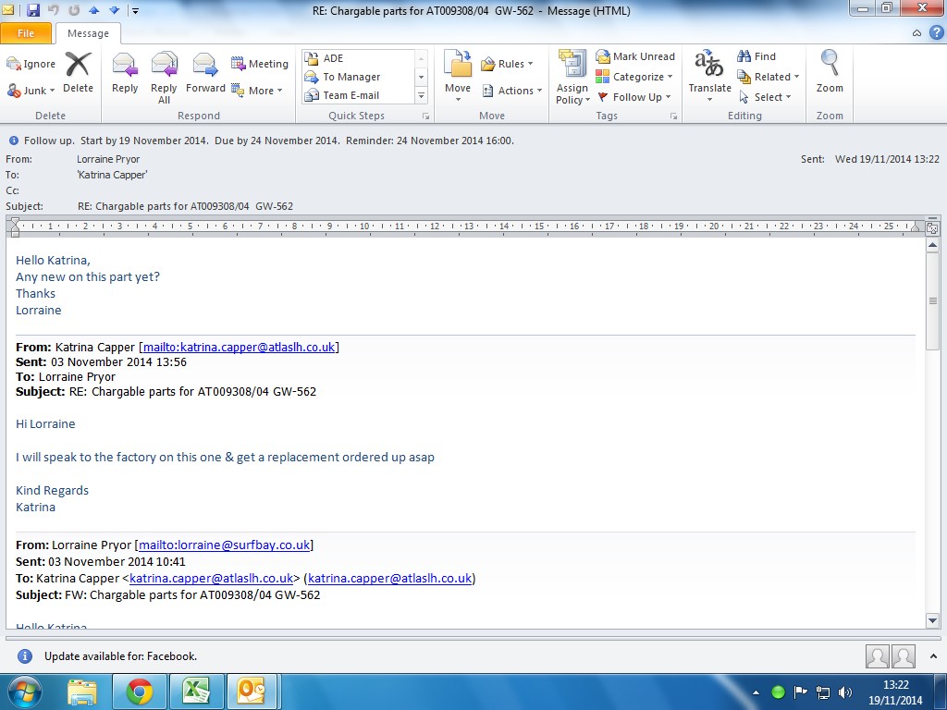Screen dimensions: 947x710
Task: Choose the To Manager quick step
Action: point(359,77)
